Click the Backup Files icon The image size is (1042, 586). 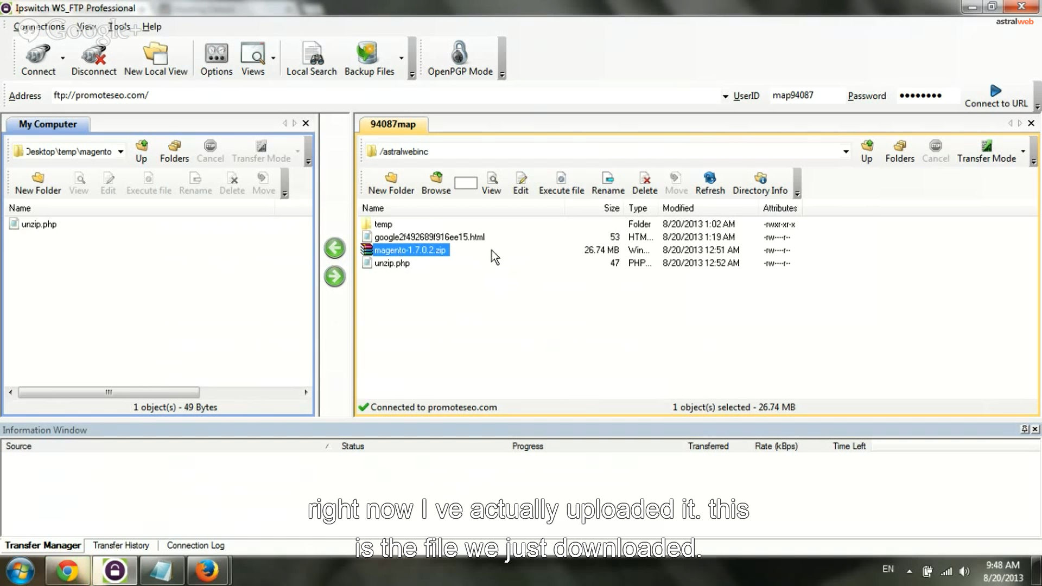tap(369, 60)
